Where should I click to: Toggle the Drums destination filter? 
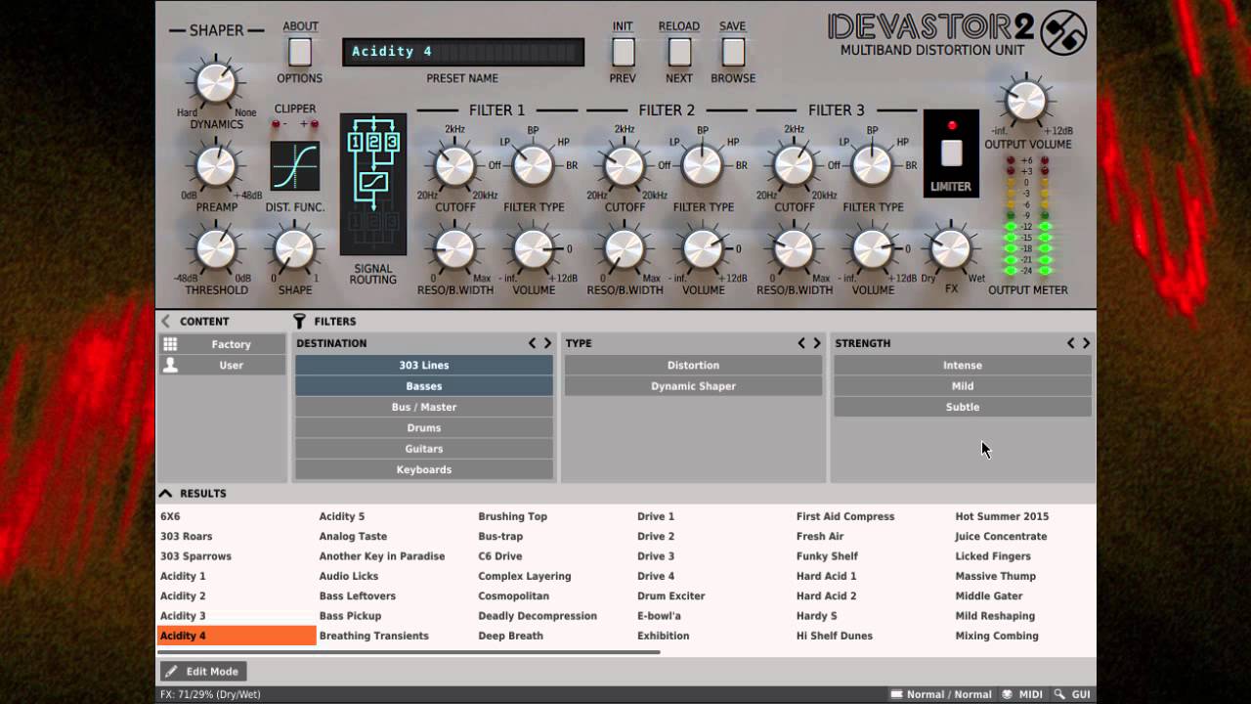tap(424, 427)
